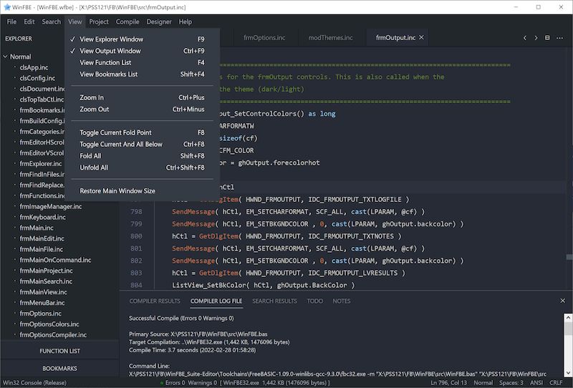Screen dimensions: 573x388
Task: Click Zoom In menu item
Action: coord(92,97)
